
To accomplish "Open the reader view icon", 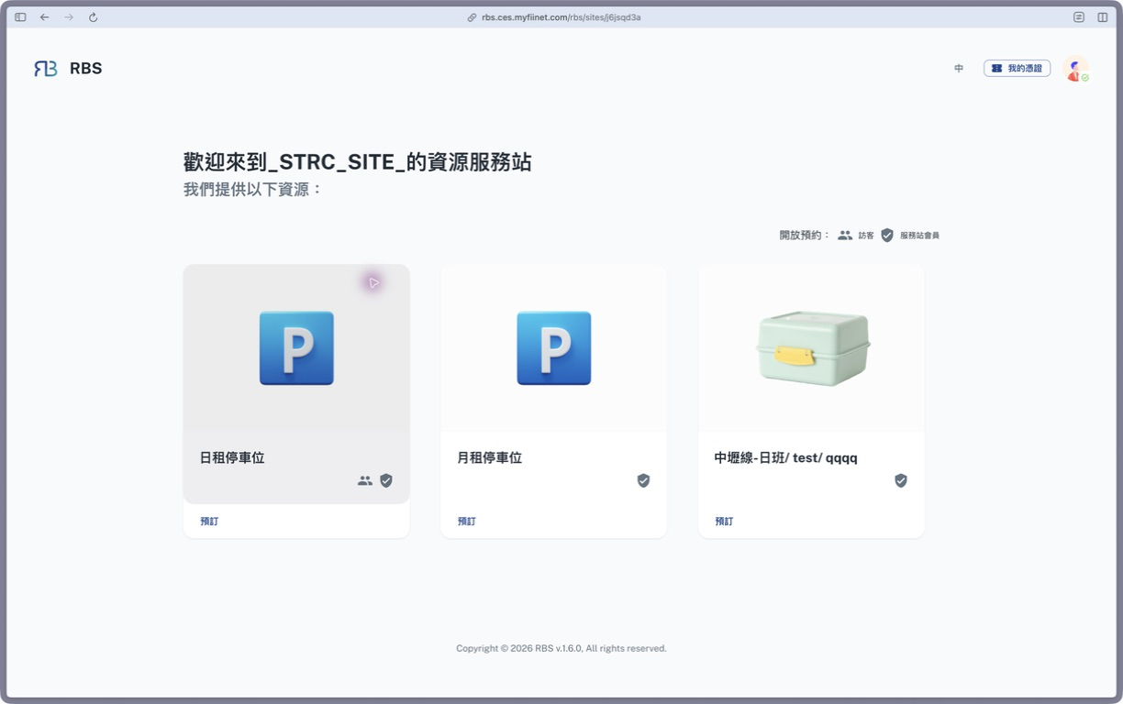I will 1079,17.
